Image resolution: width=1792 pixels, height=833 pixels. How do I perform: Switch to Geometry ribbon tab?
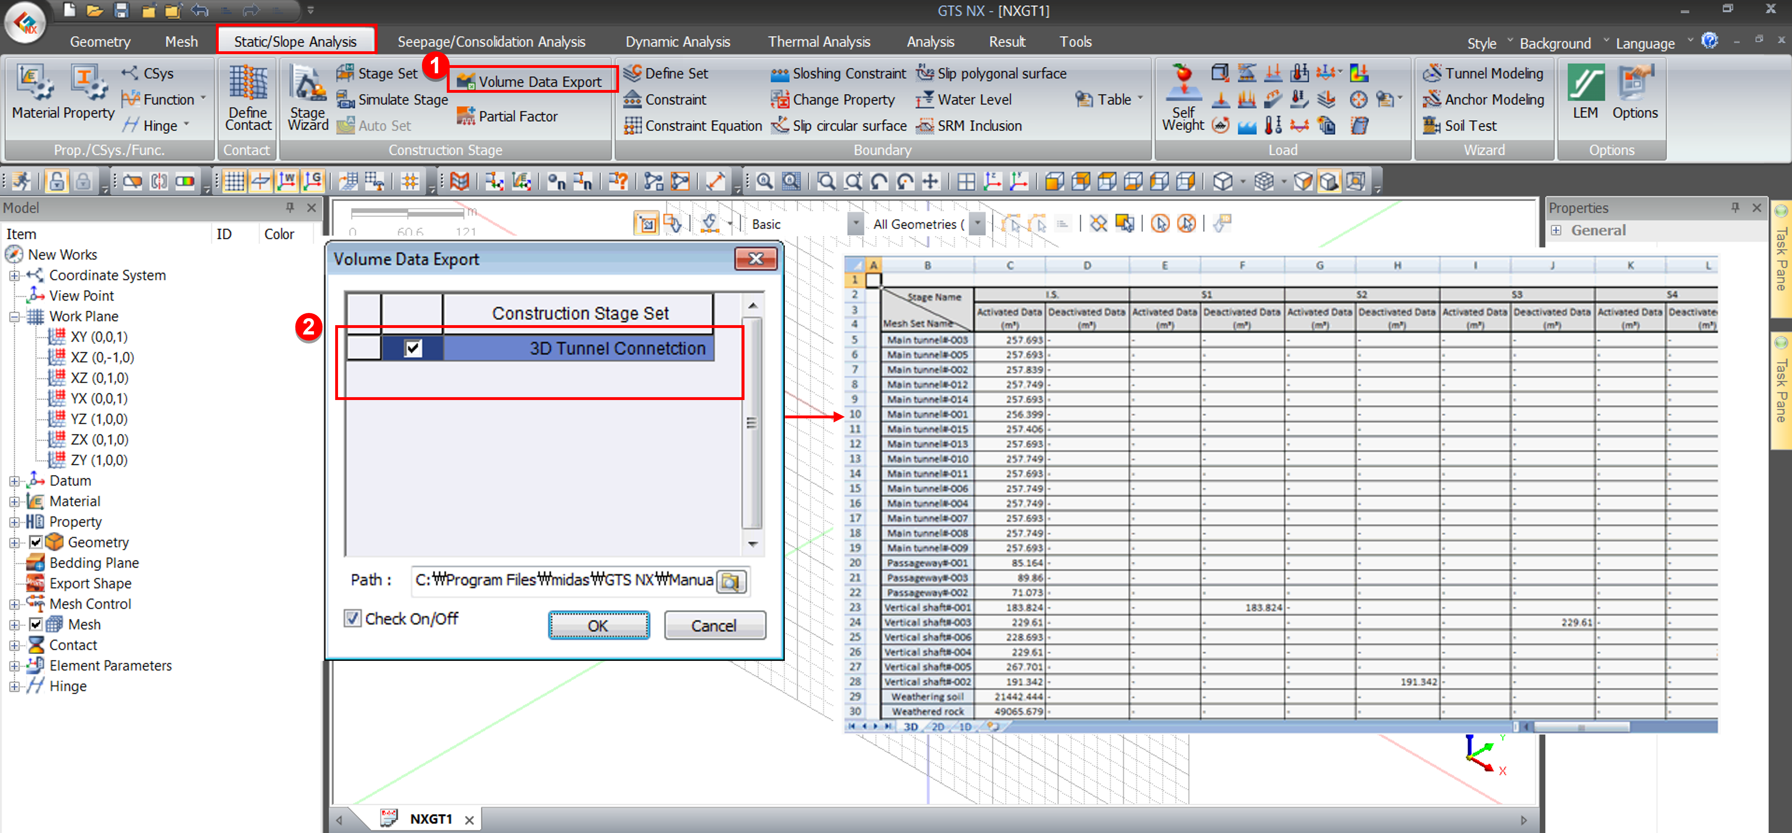click(x=100, y=42)
